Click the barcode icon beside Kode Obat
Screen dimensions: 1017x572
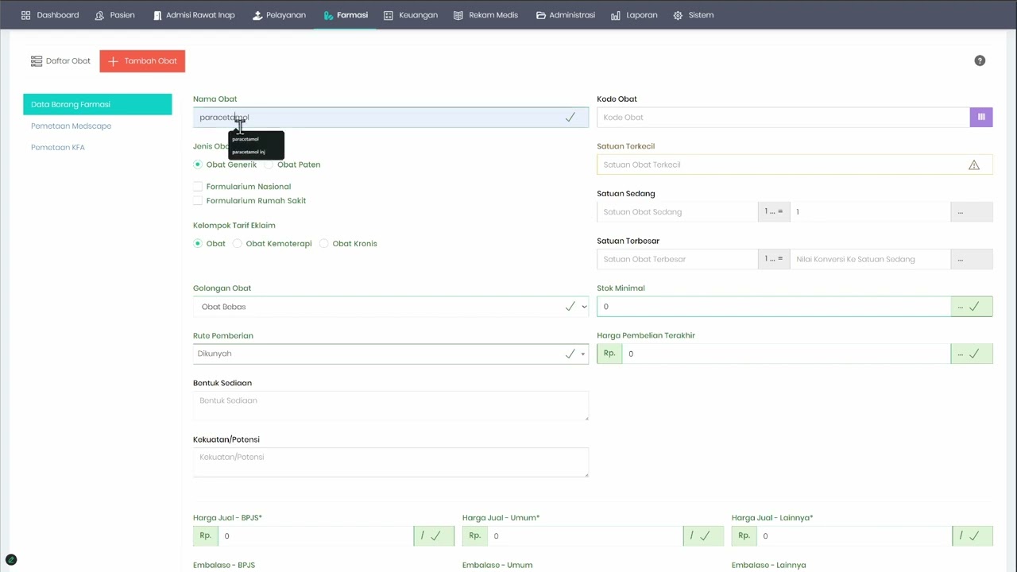981,117
